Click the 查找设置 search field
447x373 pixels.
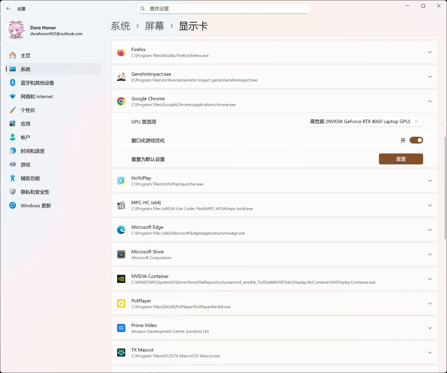[224, 9]
